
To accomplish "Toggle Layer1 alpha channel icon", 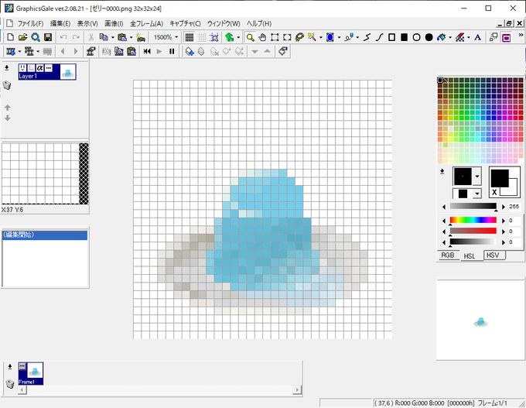I will click(40, 68).
